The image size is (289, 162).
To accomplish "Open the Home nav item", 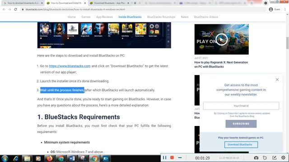I will pos(72,17).
